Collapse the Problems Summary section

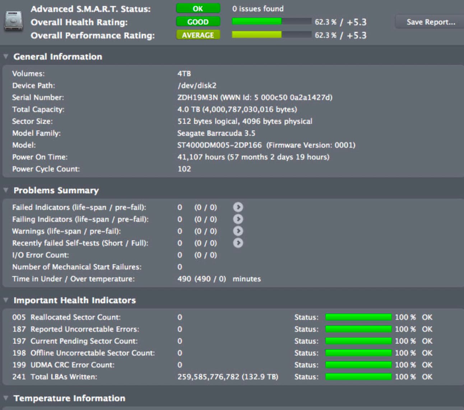coord(6,190)
